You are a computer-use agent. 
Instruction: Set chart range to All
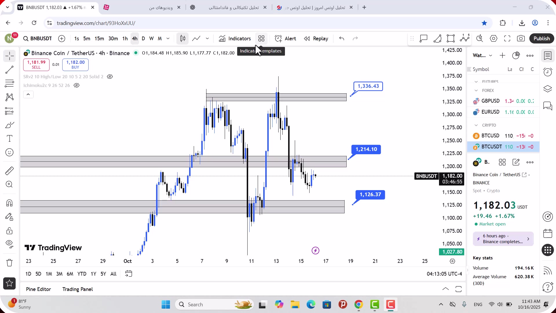click(114, 274)
